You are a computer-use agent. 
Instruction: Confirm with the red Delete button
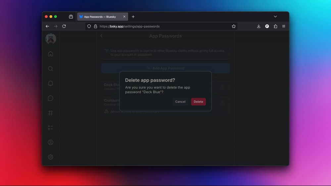click(198, 101)
